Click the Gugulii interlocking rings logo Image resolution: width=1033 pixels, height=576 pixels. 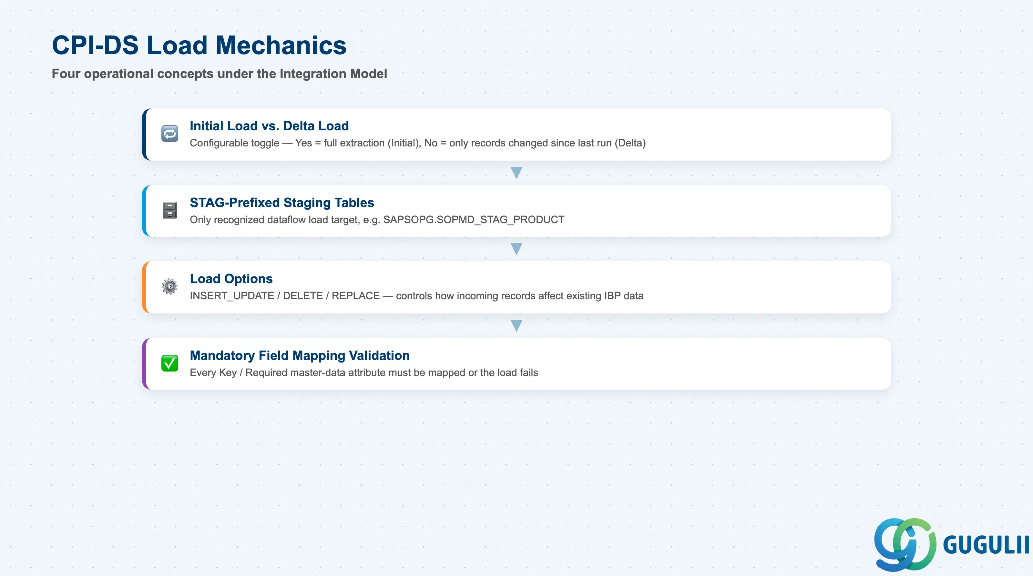click(905, 544)
